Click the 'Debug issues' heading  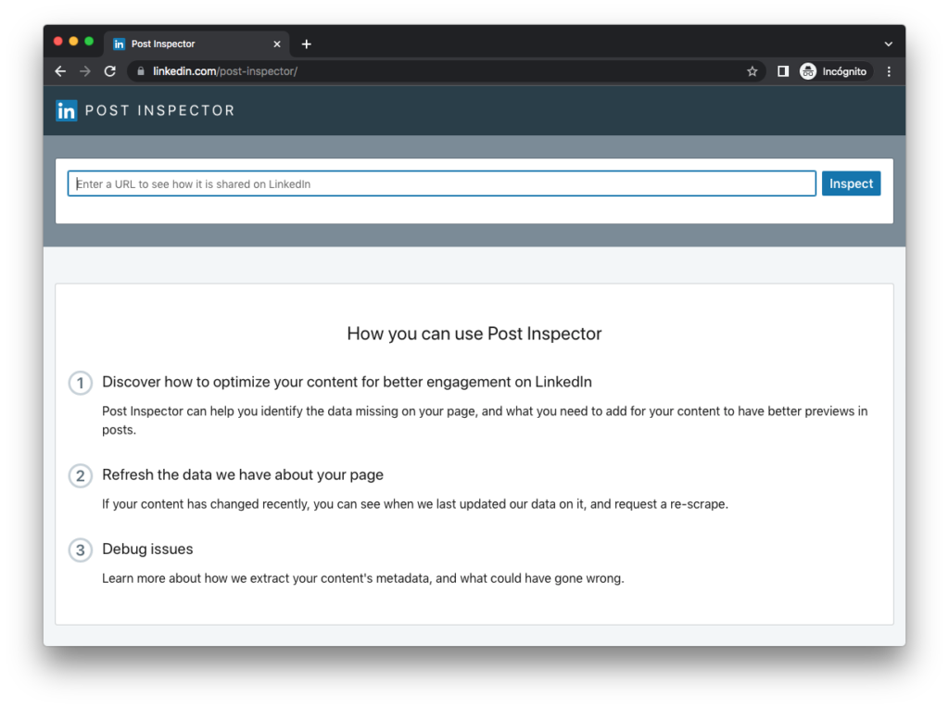[147, 549]
